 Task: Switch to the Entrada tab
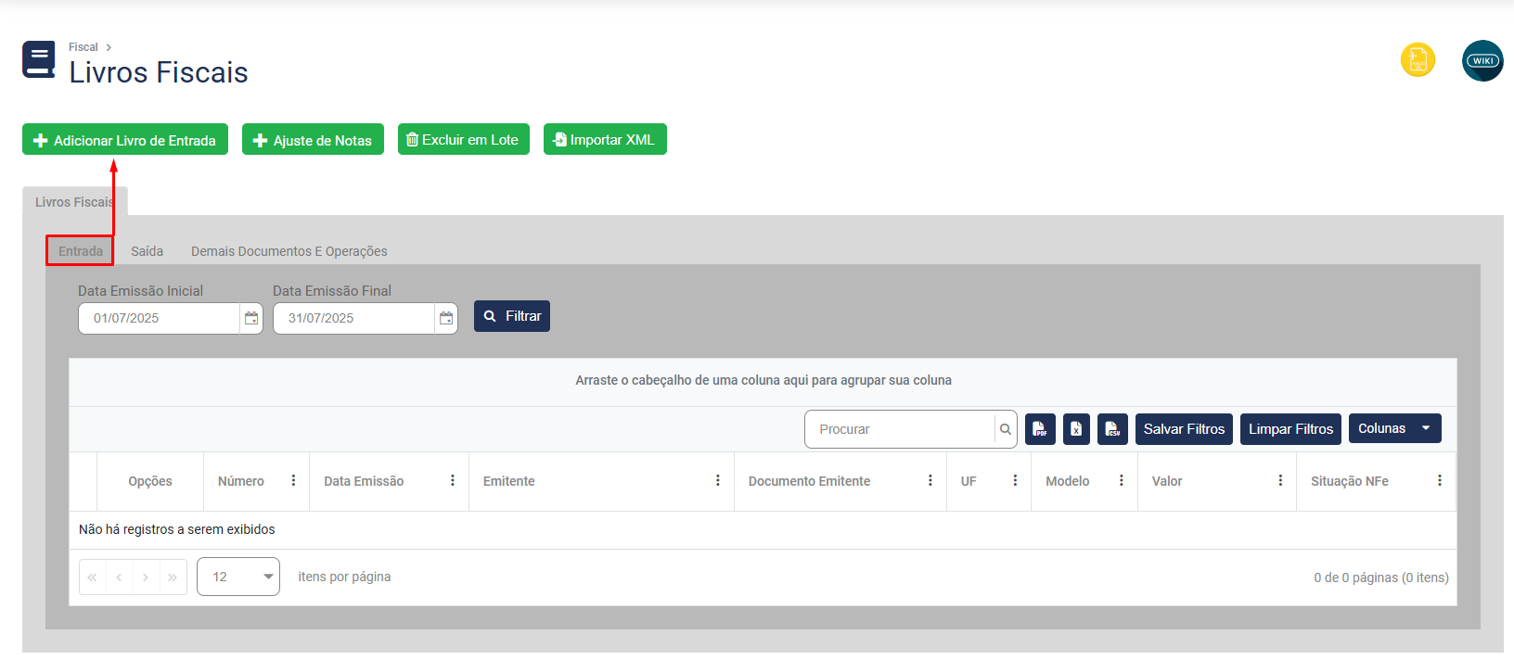tap(81, 251)
